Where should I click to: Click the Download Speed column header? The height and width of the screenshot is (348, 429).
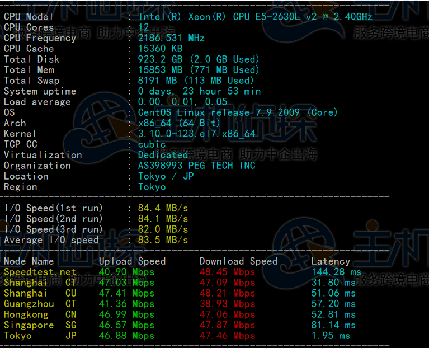[x=238, y=261]
